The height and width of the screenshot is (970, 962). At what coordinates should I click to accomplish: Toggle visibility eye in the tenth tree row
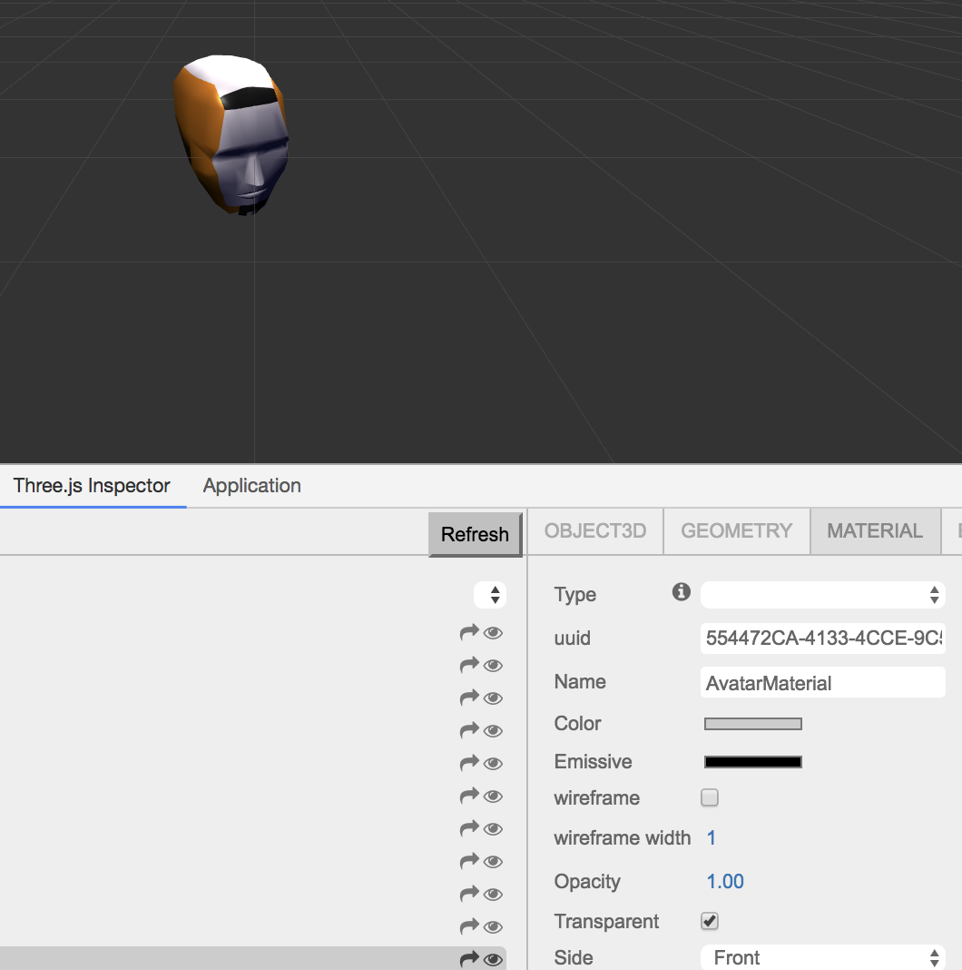[x=493, y=927]
